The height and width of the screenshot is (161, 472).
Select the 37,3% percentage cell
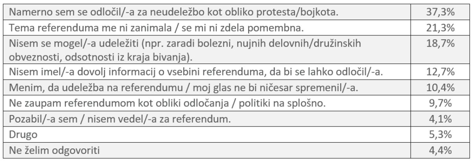tap(441, 13)
